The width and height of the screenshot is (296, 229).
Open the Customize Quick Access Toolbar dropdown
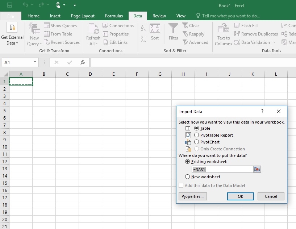point(75,5)
